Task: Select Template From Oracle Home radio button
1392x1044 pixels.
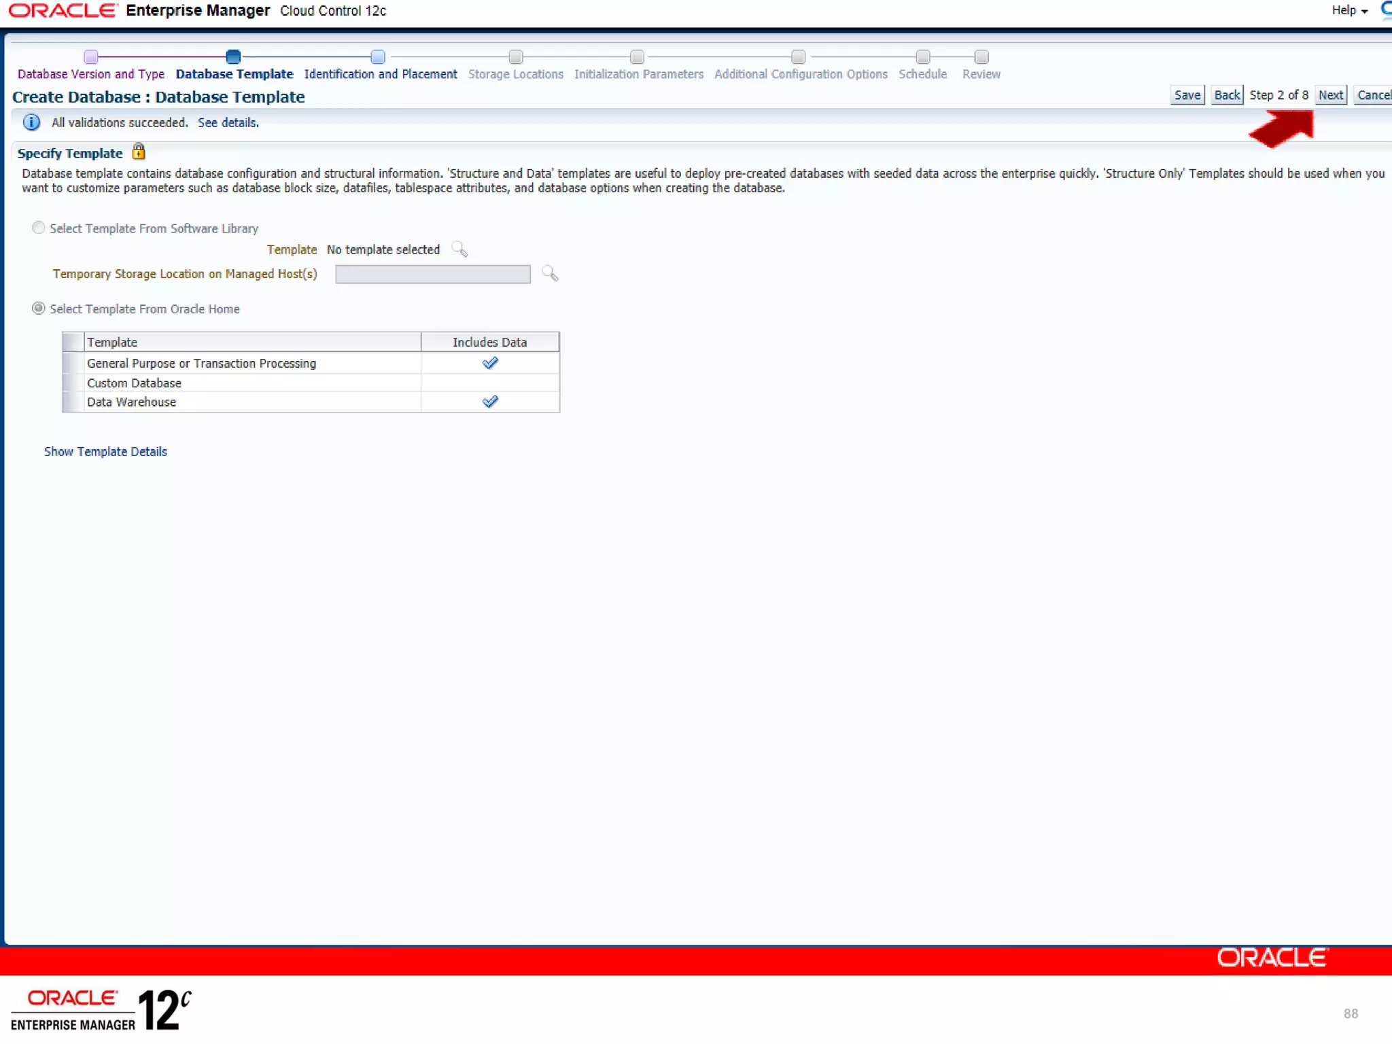Action: point(39,309)
